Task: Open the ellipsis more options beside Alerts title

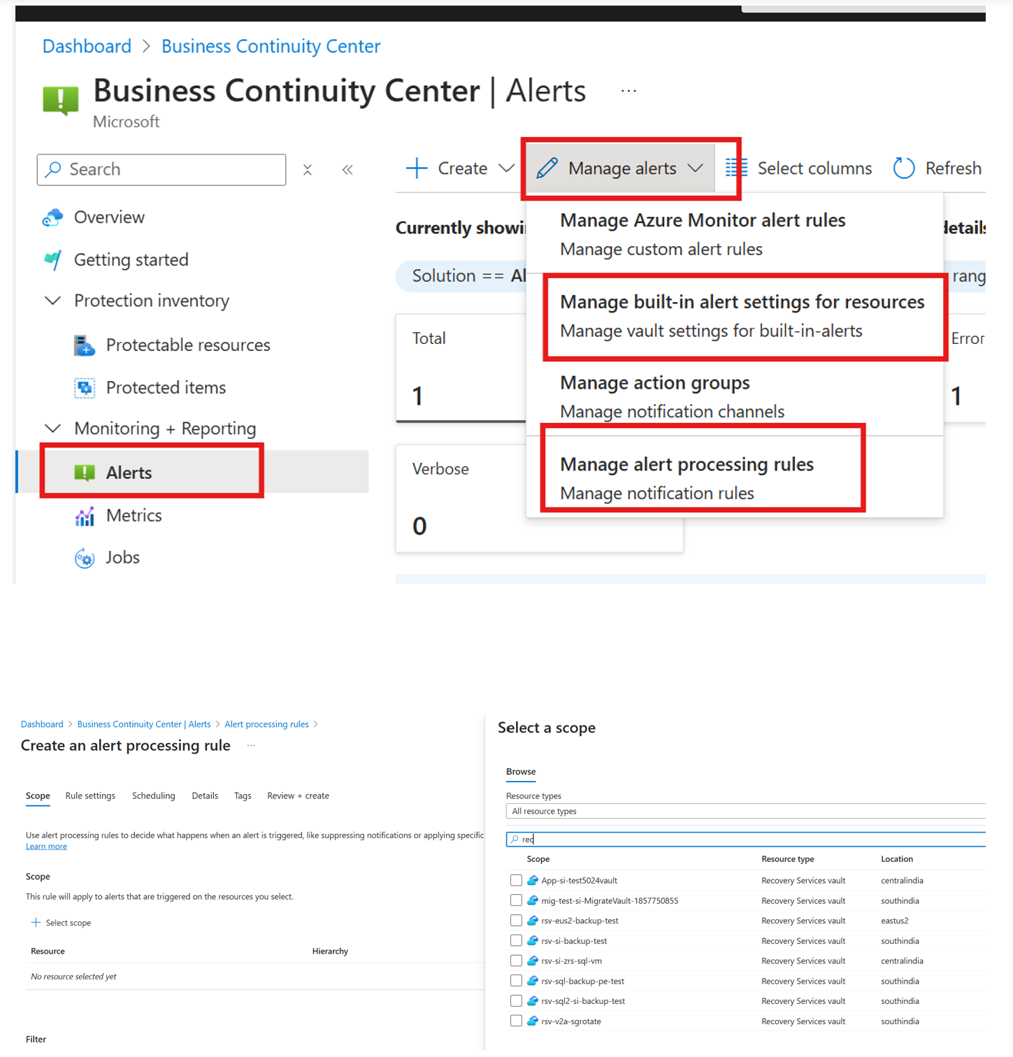Action: click(x=628, y=91)
